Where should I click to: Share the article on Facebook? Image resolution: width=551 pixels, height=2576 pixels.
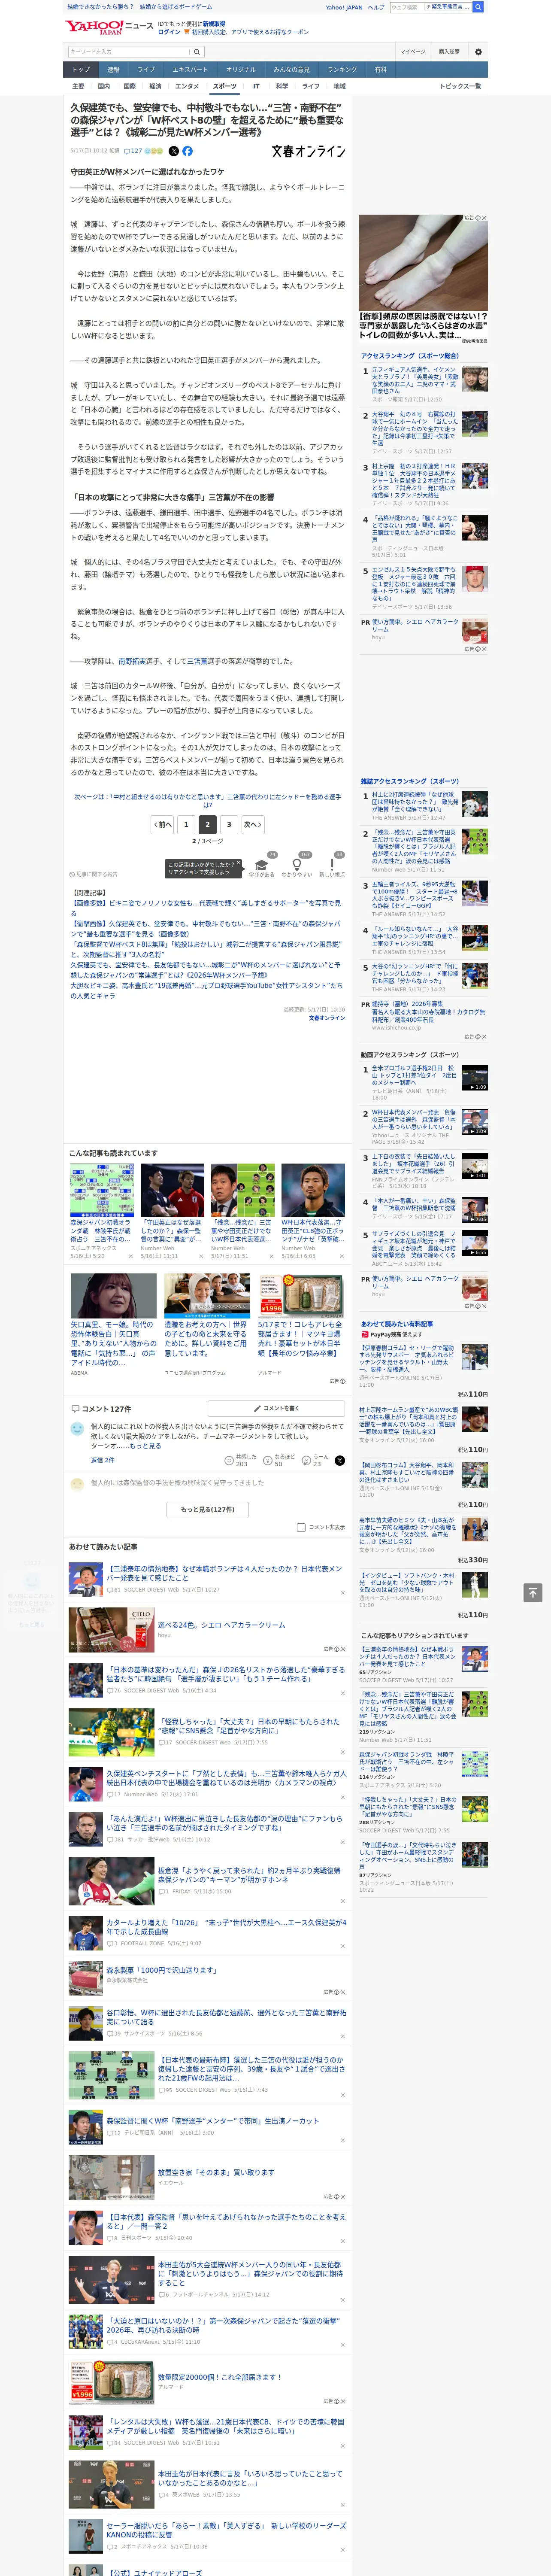coord(187,151)
